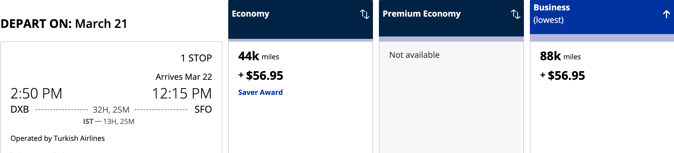Sort by the Economy column header label
The height and width of the screenshot is (153, 674).
point(251,14)
